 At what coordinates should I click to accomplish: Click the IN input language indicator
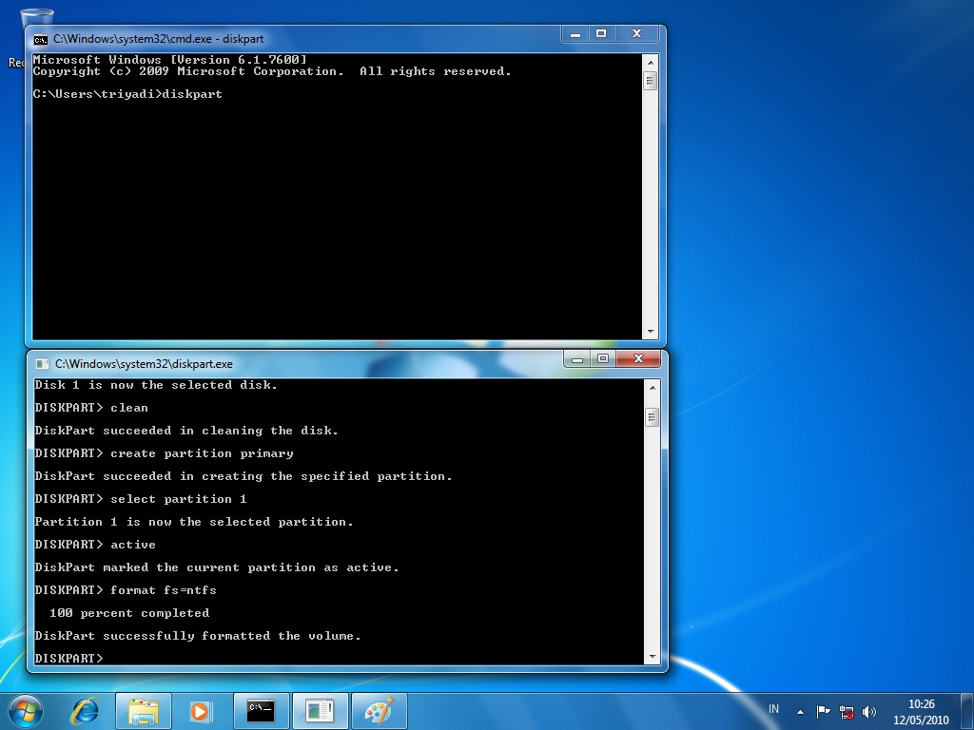pos(773,709)
